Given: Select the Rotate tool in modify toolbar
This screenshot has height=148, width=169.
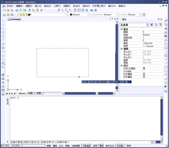Looking at the screenshot, I should coord(166,44).
